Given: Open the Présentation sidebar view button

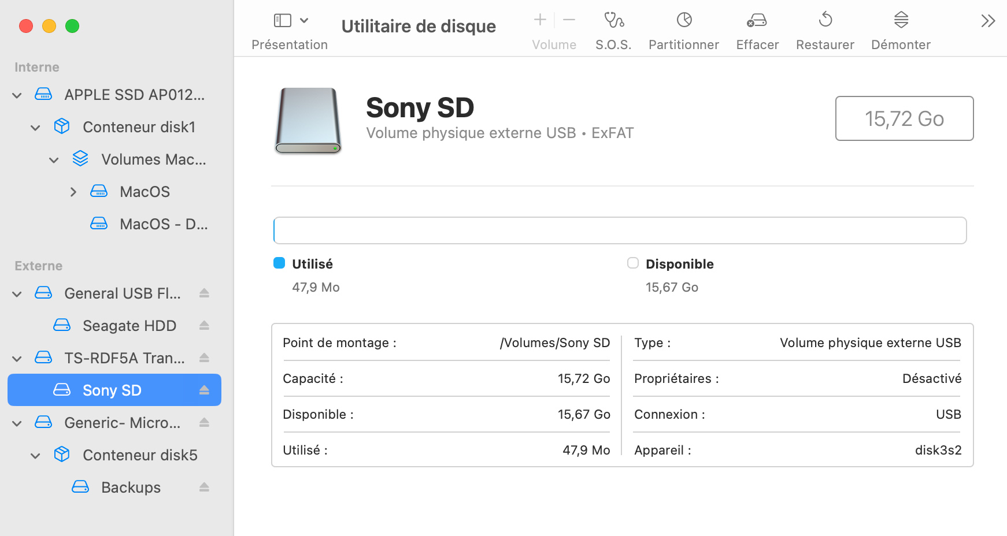Looking at the screenshot, I should point(282,21).
